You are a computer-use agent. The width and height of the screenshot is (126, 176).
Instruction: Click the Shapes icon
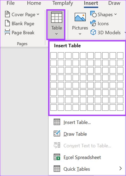[x=93, y=14]
